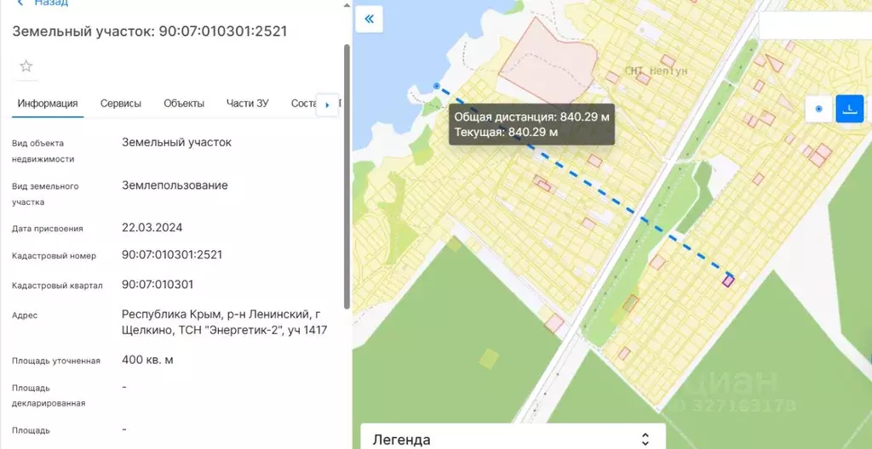Click cadastral quarter value 90:07:010301
Viewport: 872px width, 449px height.
tap(158, 285)
